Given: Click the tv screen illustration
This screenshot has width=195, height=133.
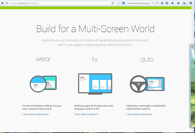Looking at the screenshot, I should (x=95, y=84).
